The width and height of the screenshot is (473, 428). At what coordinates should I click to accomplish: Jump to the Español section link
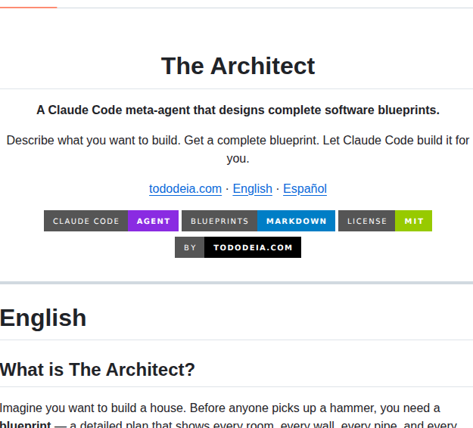pos(305,189)
